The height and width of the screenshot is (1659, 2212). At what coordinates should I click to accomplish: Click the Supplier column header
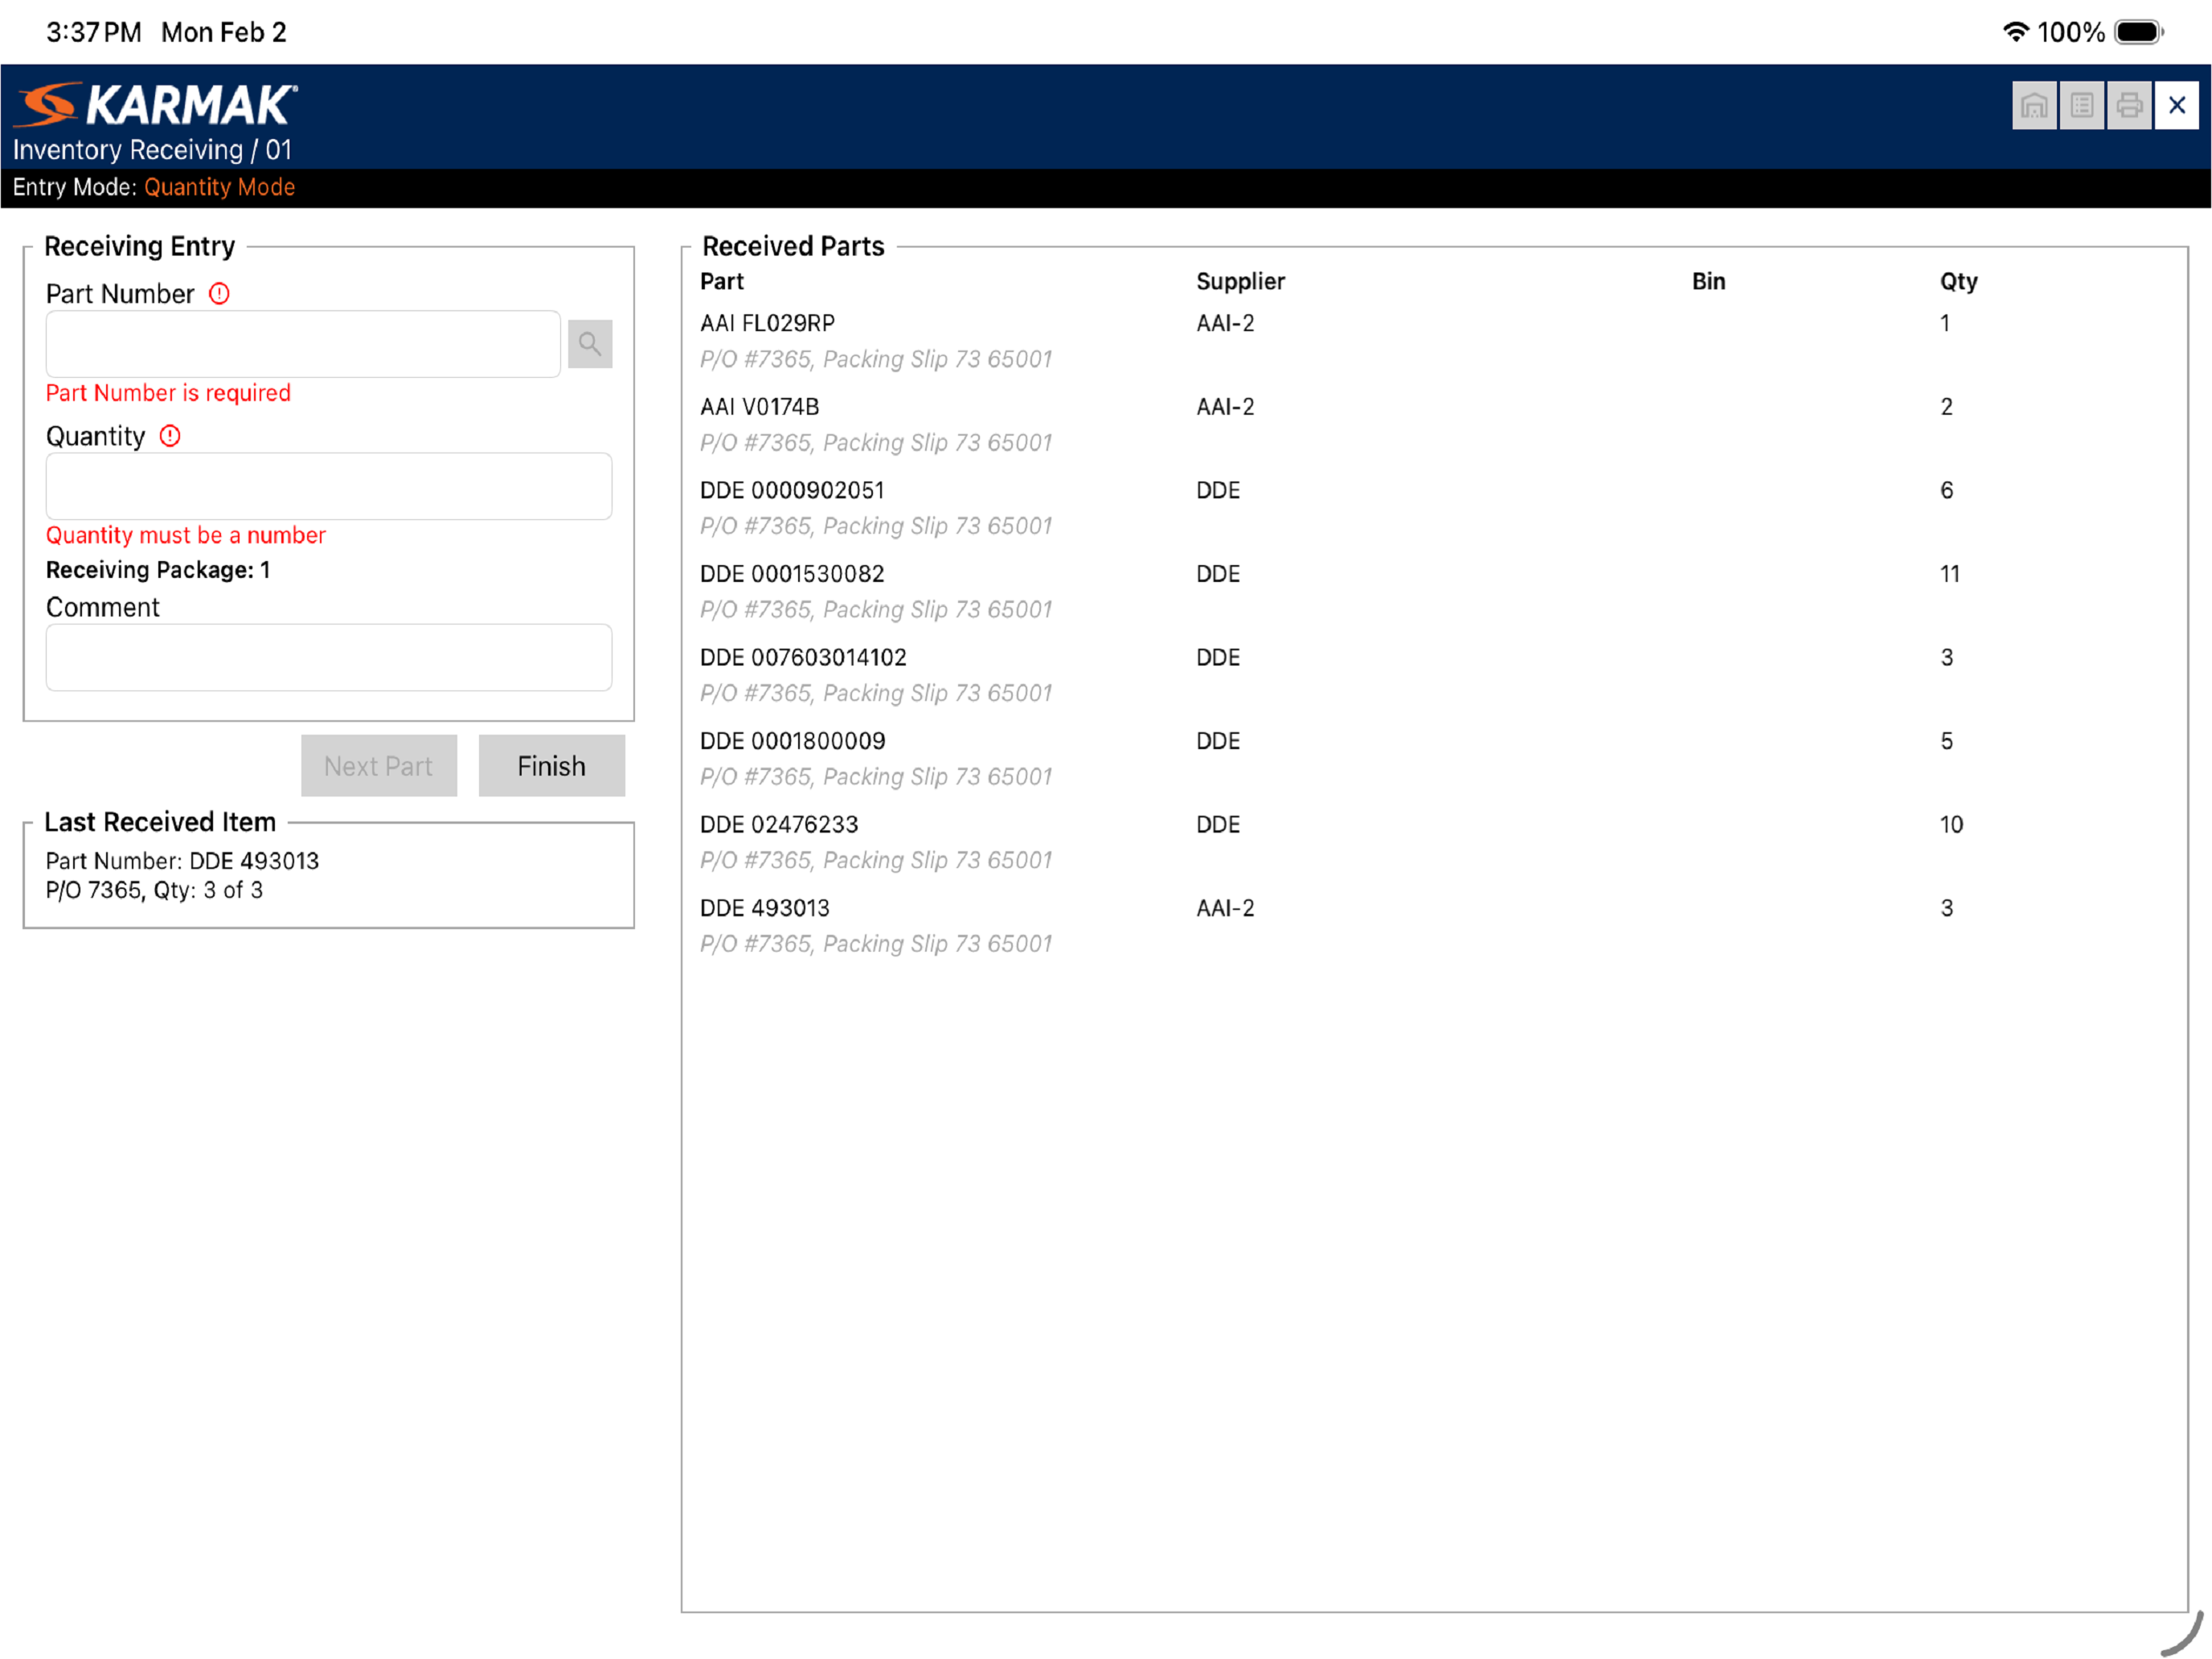(x=1240, y=281)
